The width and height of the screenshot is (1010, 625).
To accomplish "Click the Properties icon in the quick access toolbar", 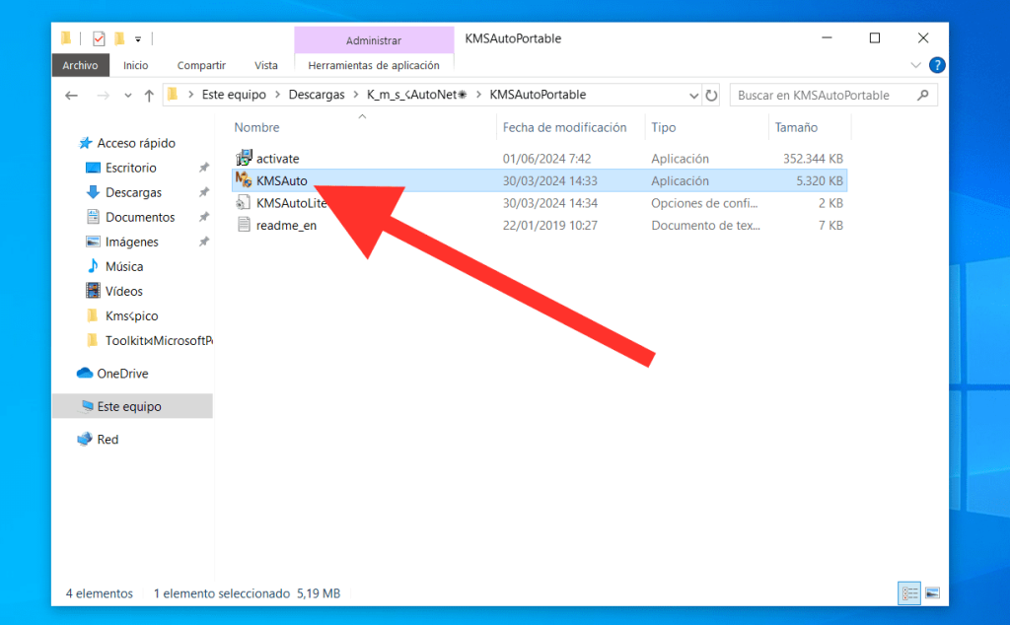I will [99, 38].
